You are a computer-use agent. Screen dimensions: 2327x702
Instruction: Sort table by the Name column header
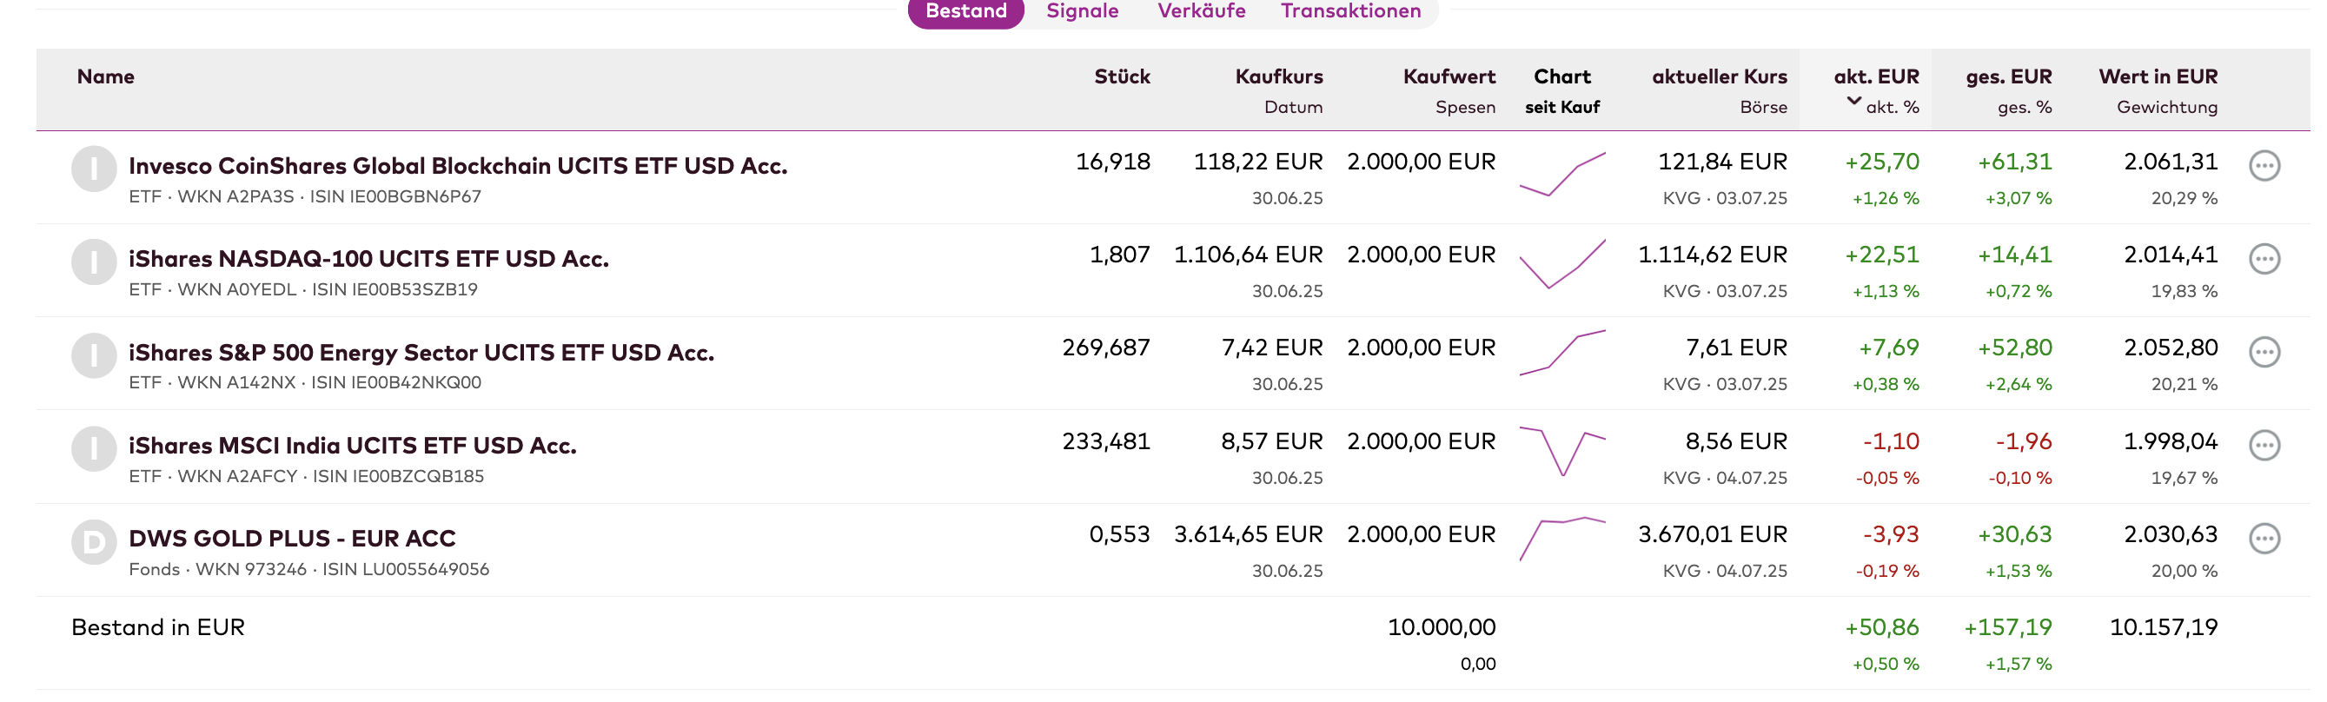[106, 76]
